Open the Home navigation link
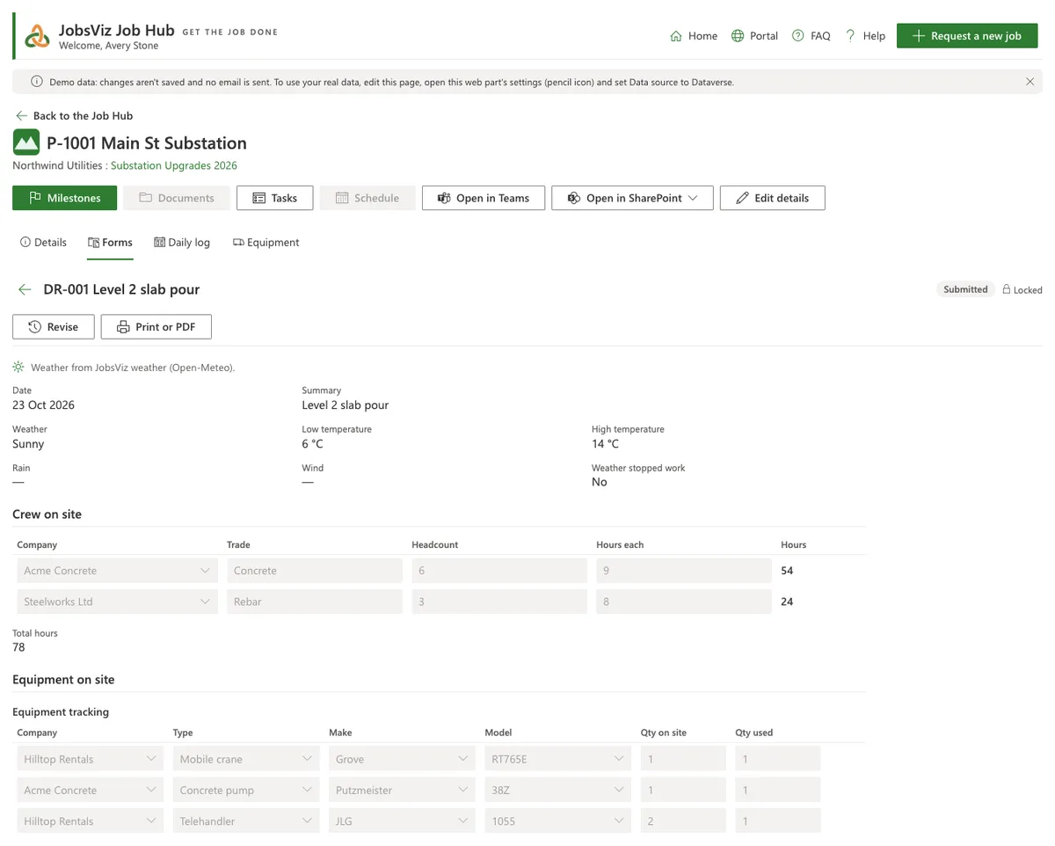This screenshot has height=846, width=1055. tap(694, 36)
